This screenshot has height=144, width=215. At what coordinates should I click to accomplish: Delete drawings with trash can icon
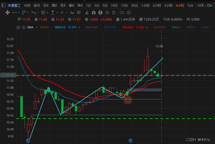(x=114, y=13)
